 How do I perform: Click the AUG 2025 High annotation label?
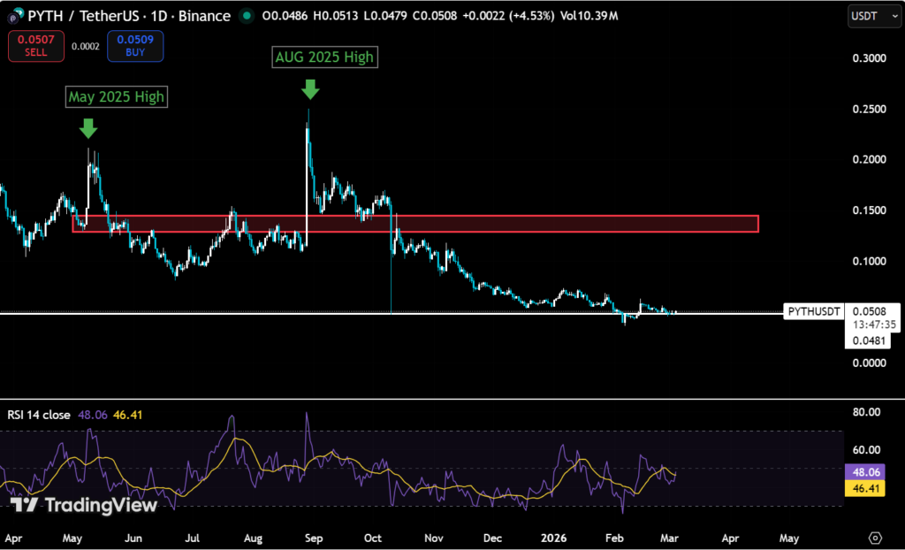(324, 57)
